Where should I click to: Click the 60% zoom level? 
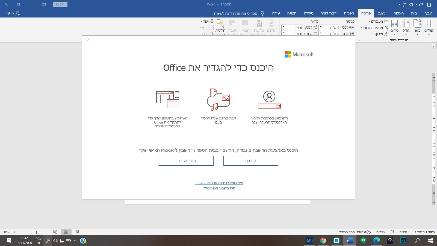(6, 232)
